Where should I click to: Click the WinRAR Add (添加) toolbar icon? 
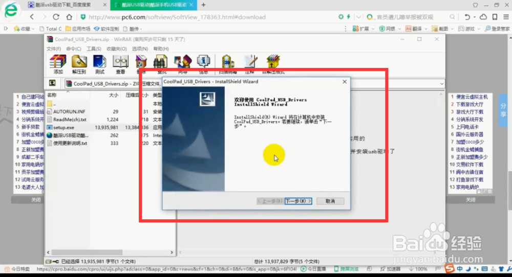[58, 64]
